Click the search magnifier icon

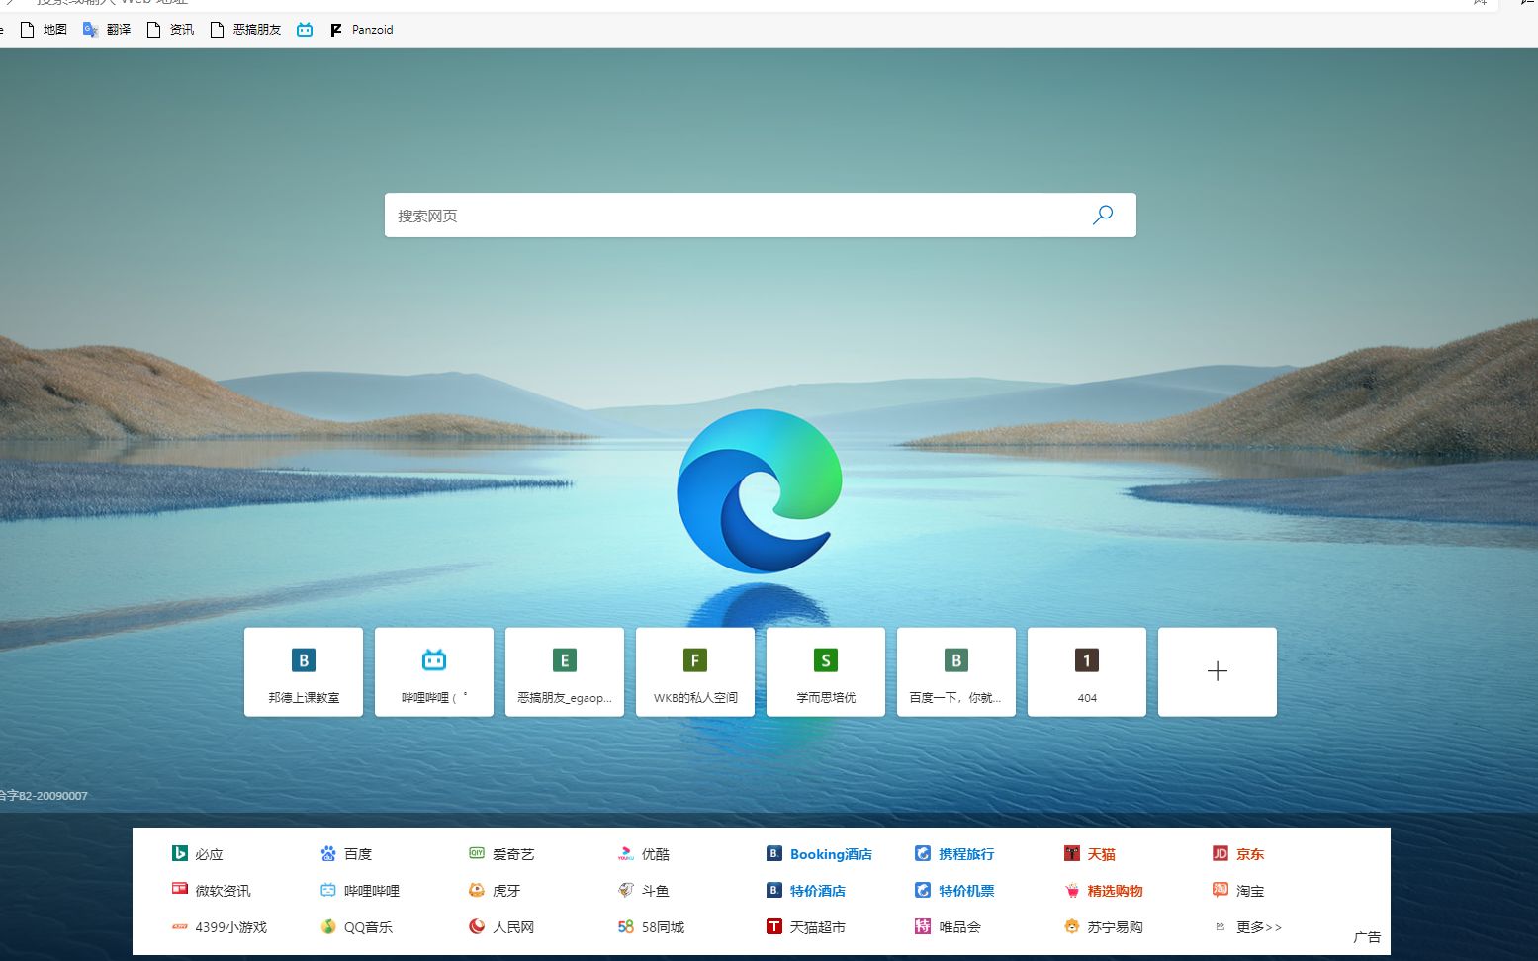[1103, 215]
